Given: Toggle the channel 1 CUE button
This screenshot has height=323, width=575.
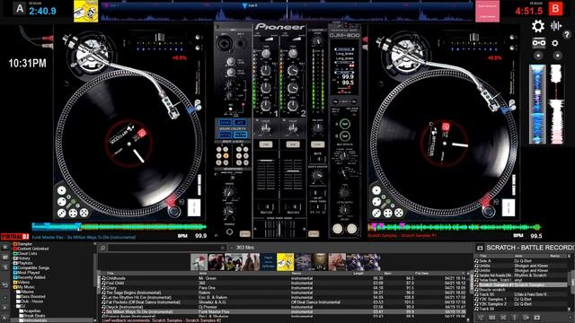Looking at the screenshot, I should pyautogui.click(x=266, y=144).
